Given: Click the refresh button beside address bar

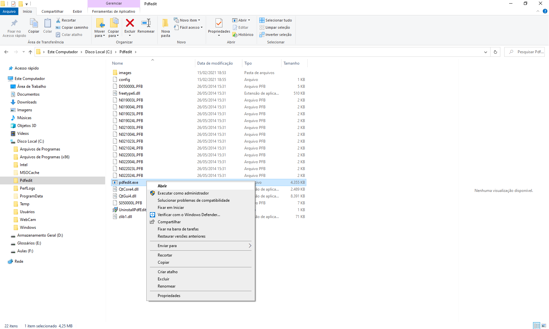Looking at the screenshot, I should coord(495,52).
